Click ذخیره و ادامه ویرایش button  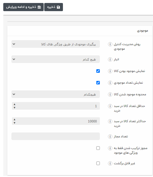[x=23, y=7]
